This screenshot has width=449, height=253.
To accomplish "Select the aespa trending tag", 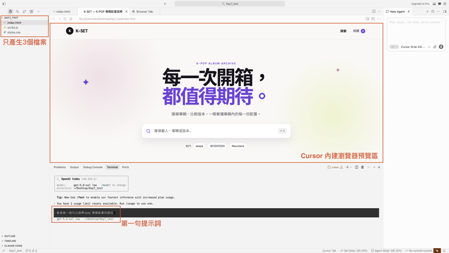I will point(200,146).
